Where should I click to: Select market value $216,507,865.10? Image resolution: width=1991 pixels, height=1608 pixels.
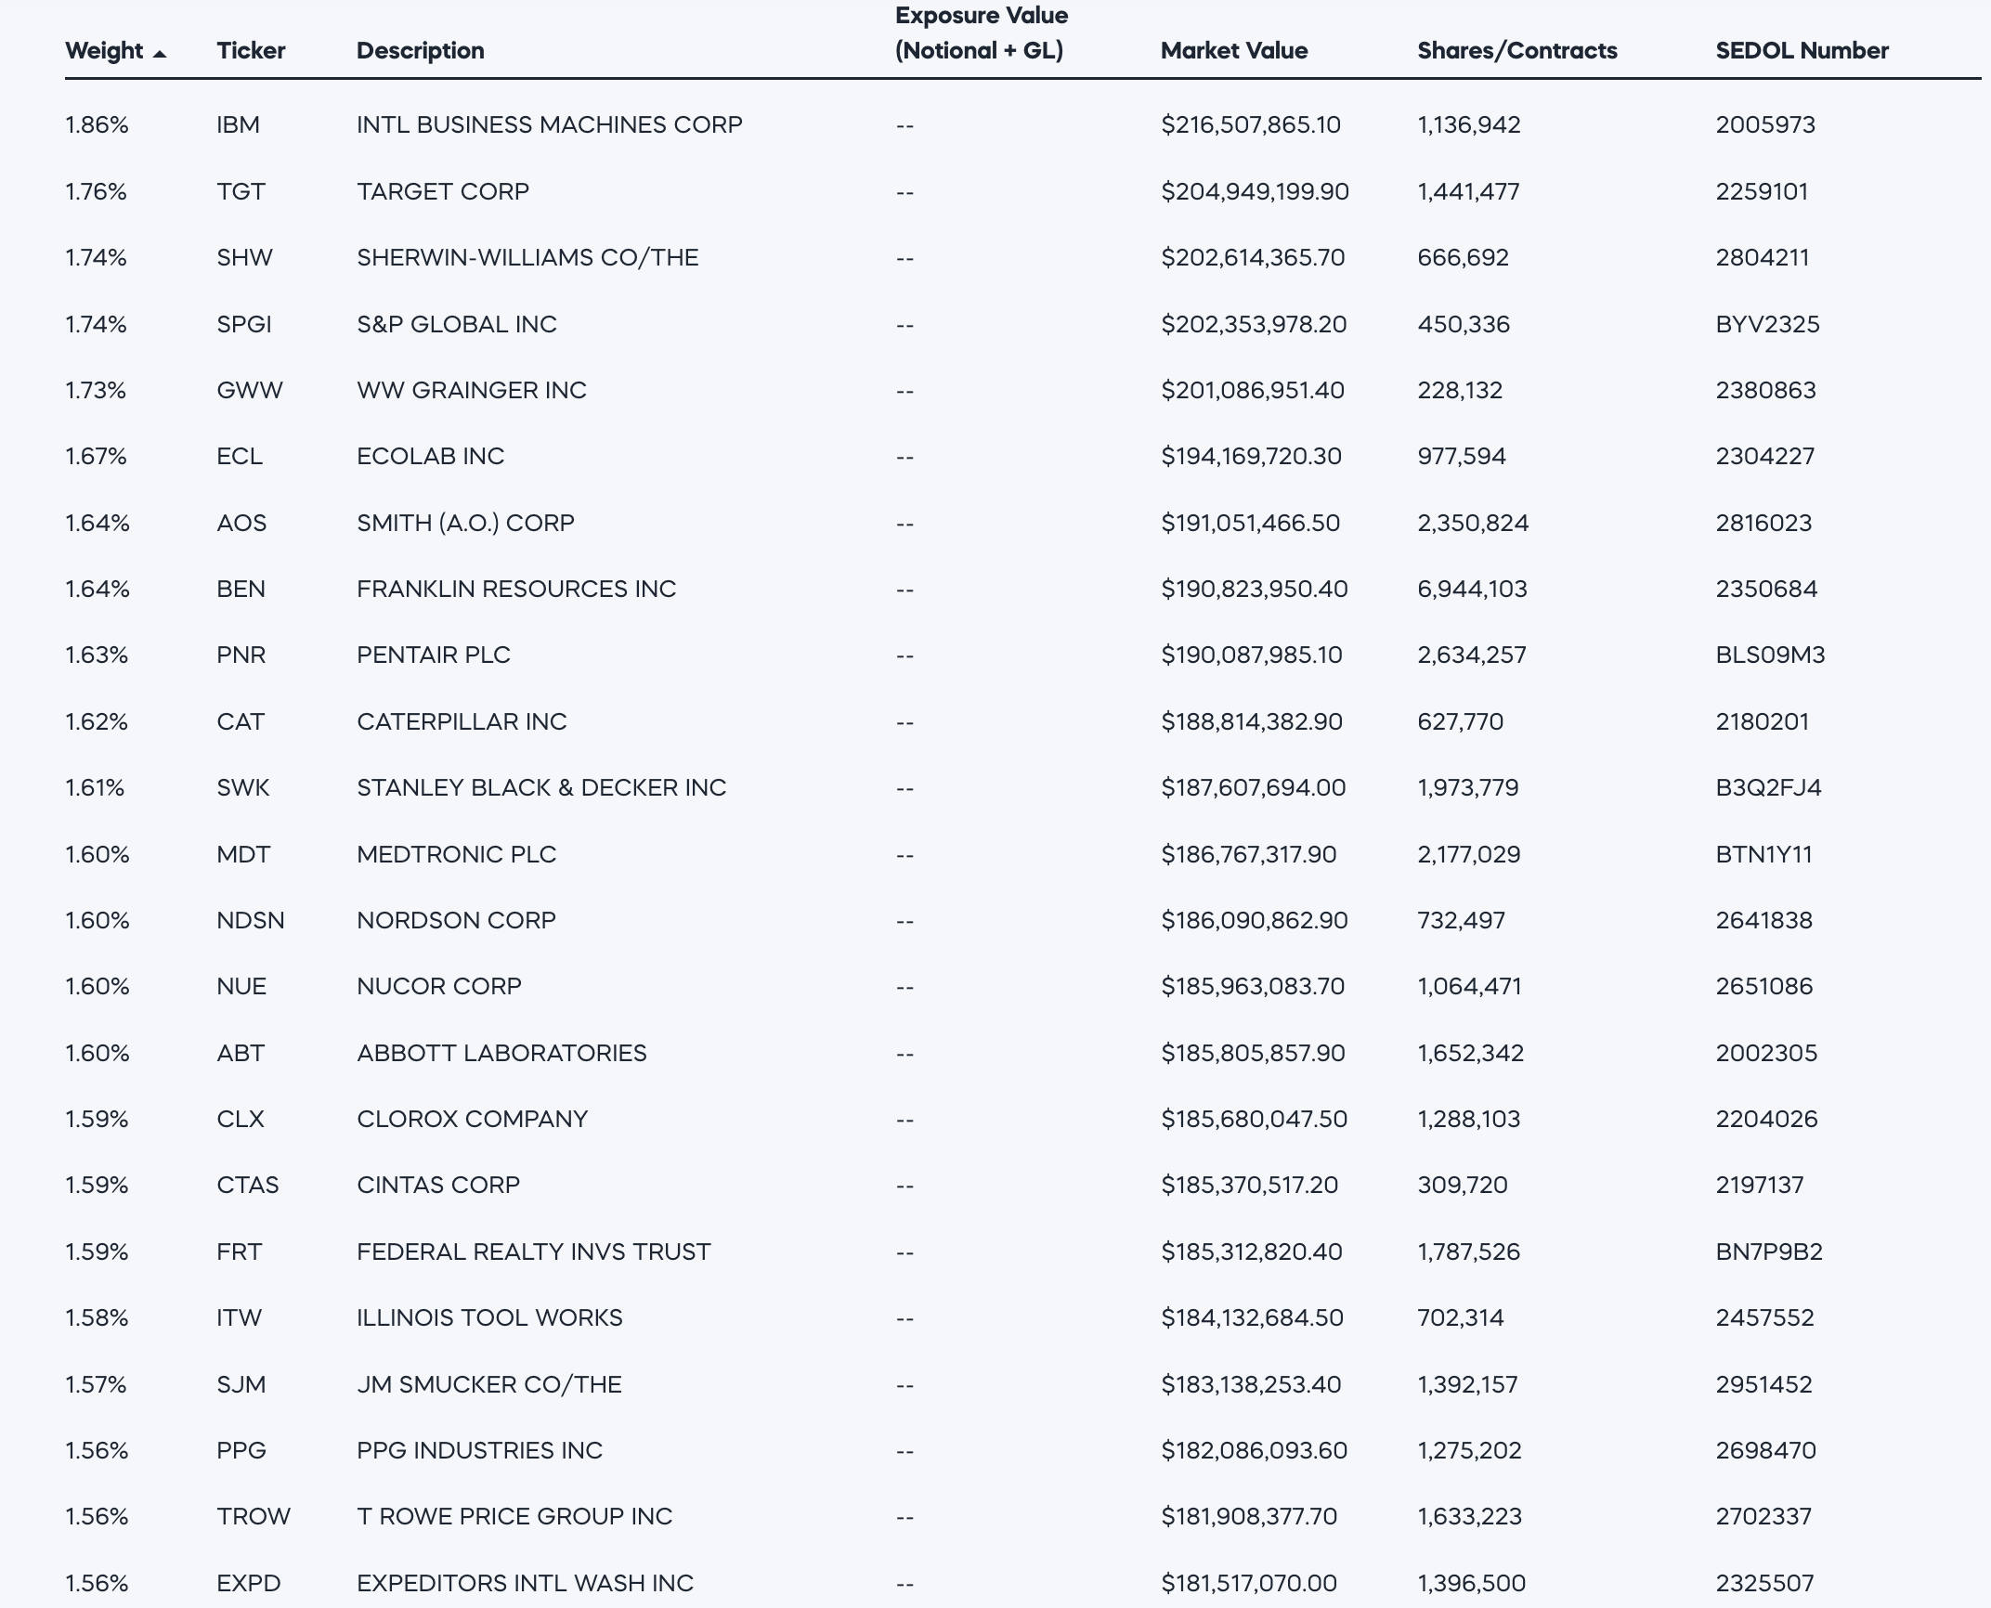(1251, 124)
